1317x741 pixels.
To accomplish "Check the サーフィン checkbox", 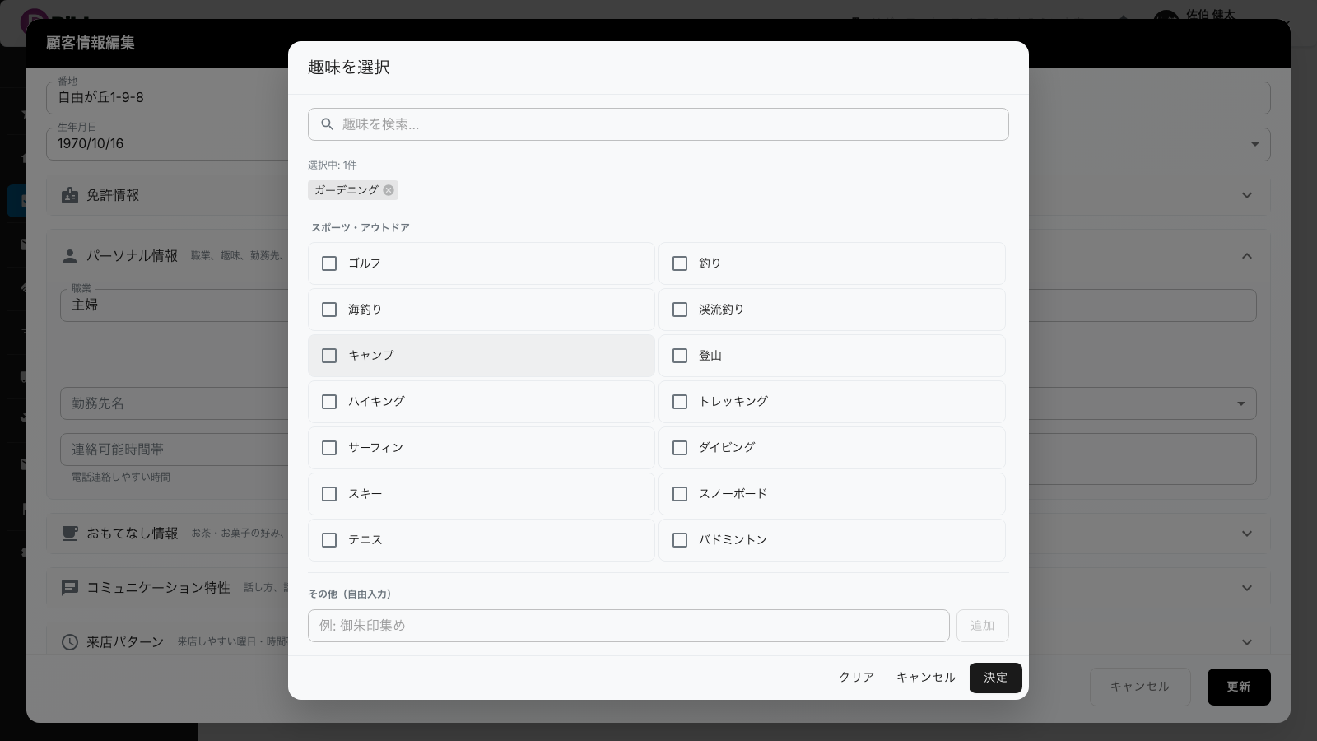I will coord(329,448).
